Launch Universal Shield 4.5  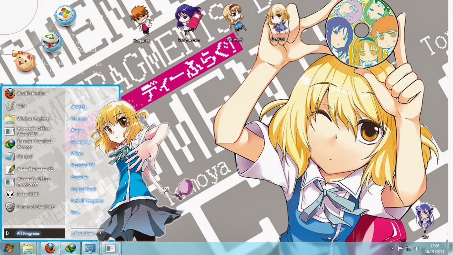tap(34, 207)
